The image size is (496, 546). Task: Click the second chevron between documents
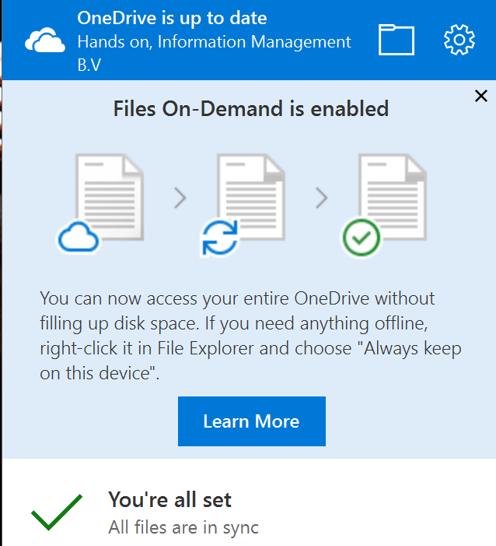point(321,199)
